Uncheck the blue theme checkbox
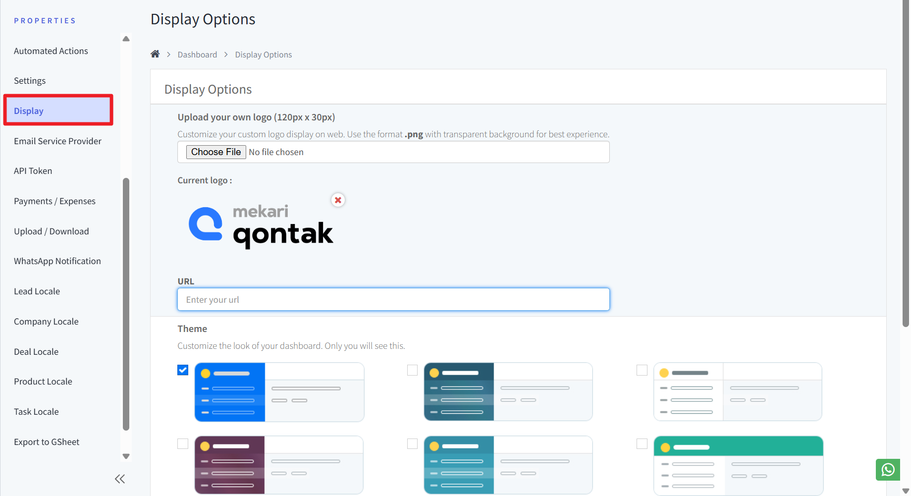The width and height of the screenshot is (911, 496). (183, 370)
